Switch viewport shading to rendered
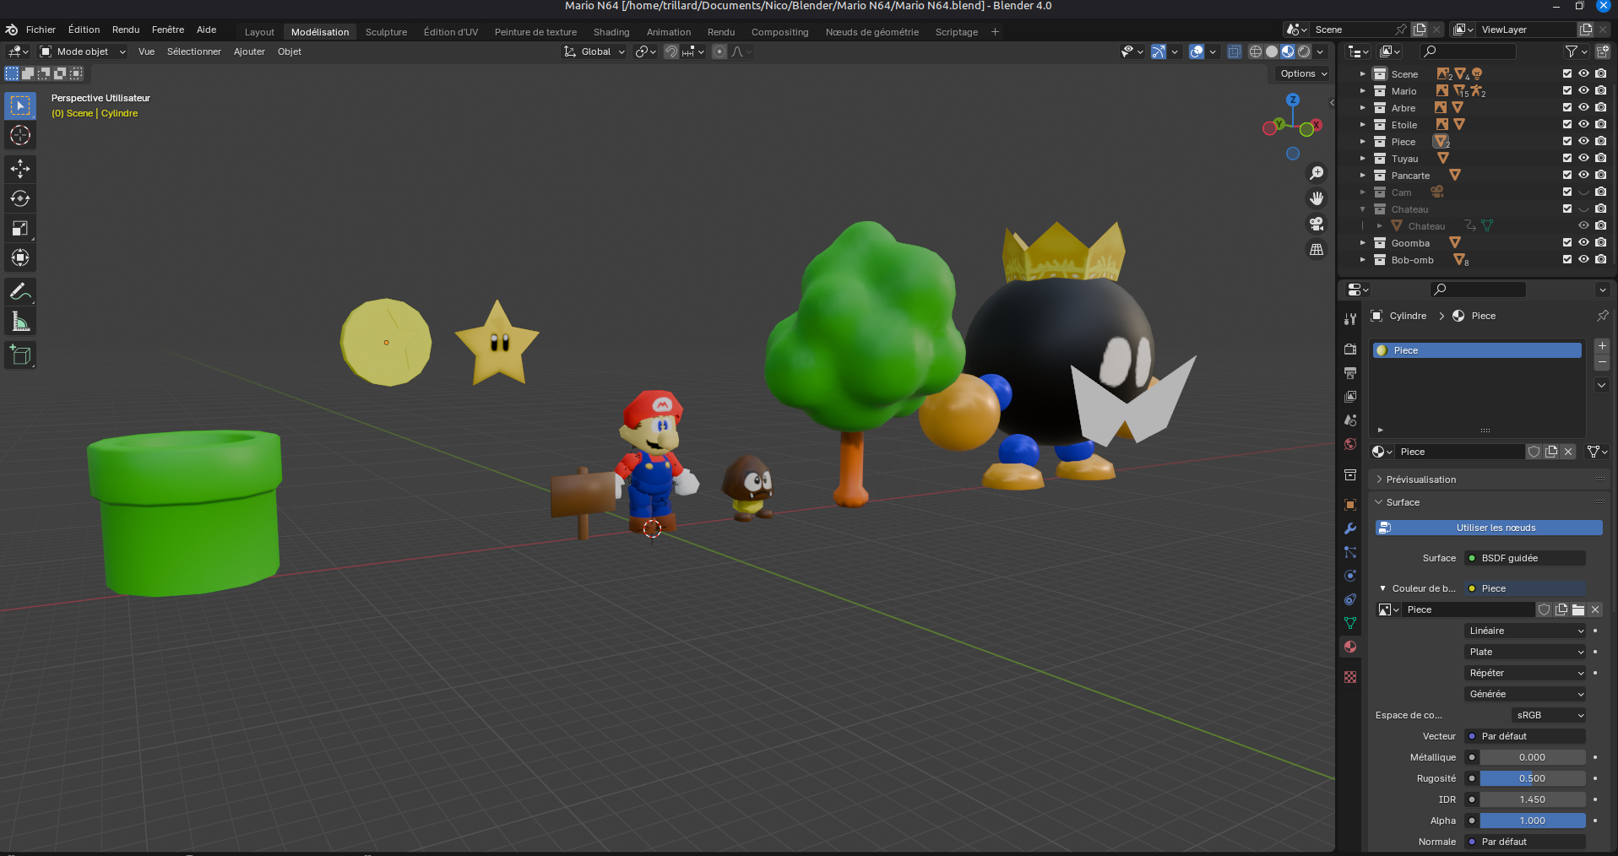The height and width of the screenshot is (856, 1618). 1304,51
